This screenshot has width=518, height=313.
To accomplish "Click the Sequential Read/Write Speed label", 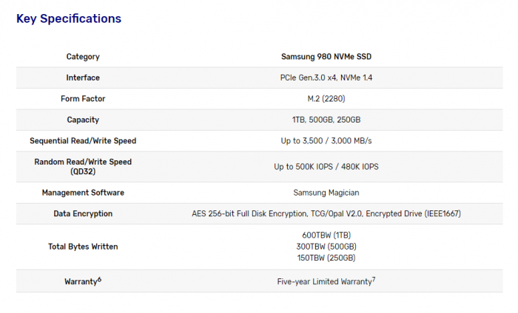I will (x=83, y=140).
